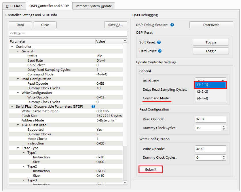This screenshot has height=192, width=241.
Task: Increase Read Dummy Clock Cycles with up arrow
Action: coord(224,126)
